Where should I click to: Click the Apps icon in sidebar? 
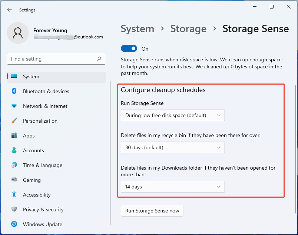14,136
